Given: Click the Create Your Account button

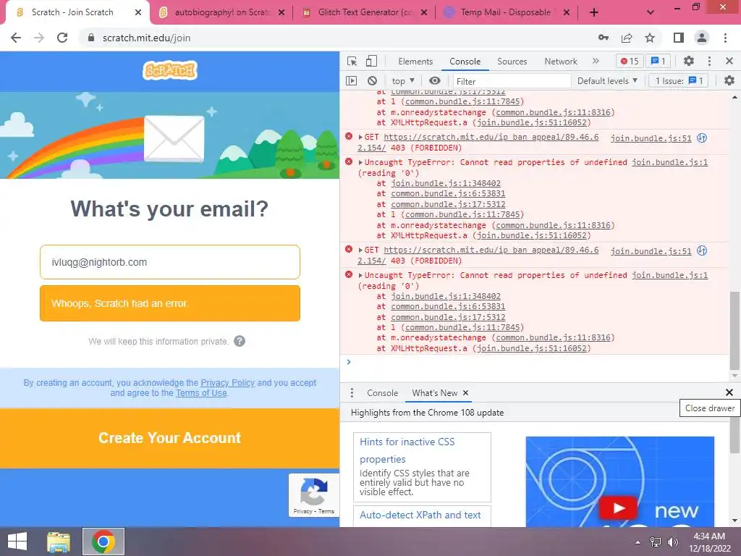Looking at the screenshot, I should [169, 438].
